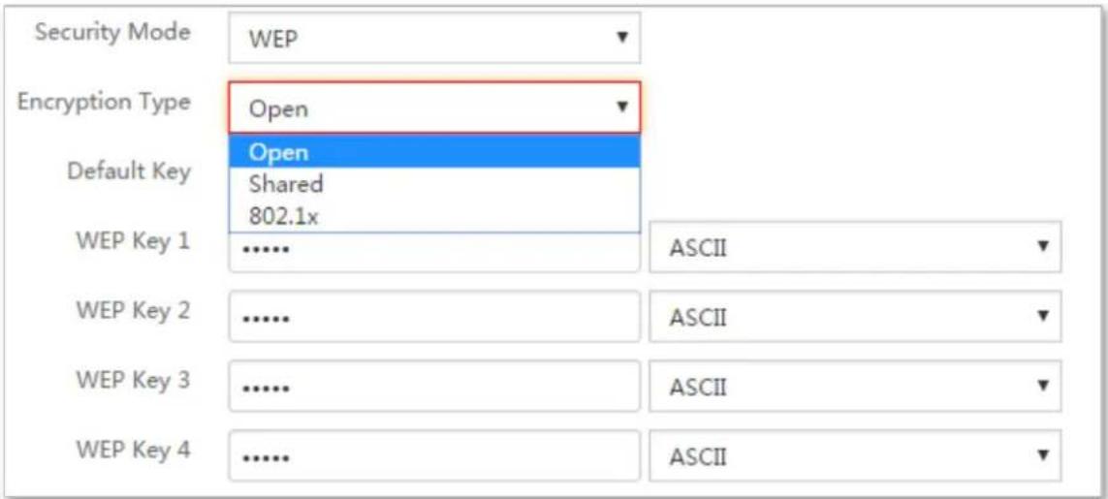Collapse the Encryption Type dropdown
Image resolution: width=1108 pixels, height=499 pixels.
434,108
